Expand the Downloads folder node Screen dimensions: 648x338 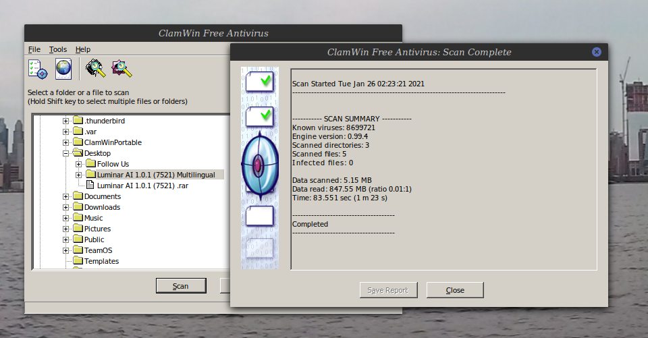65,207
